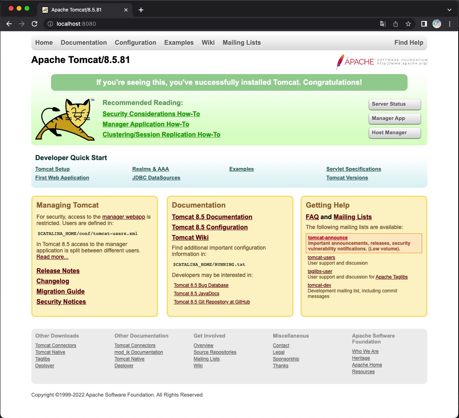
Task: Go back using the browser back arrow
Action: 9,24
